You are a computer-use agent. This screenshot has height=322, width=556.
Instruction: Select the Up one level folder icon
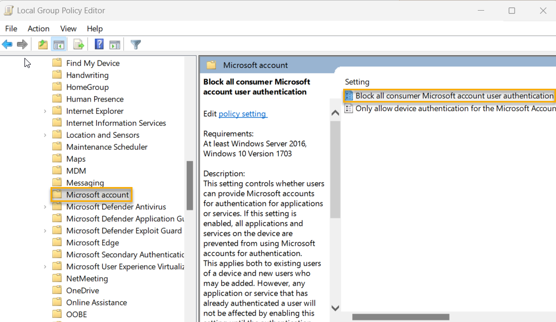coord(42,44)
